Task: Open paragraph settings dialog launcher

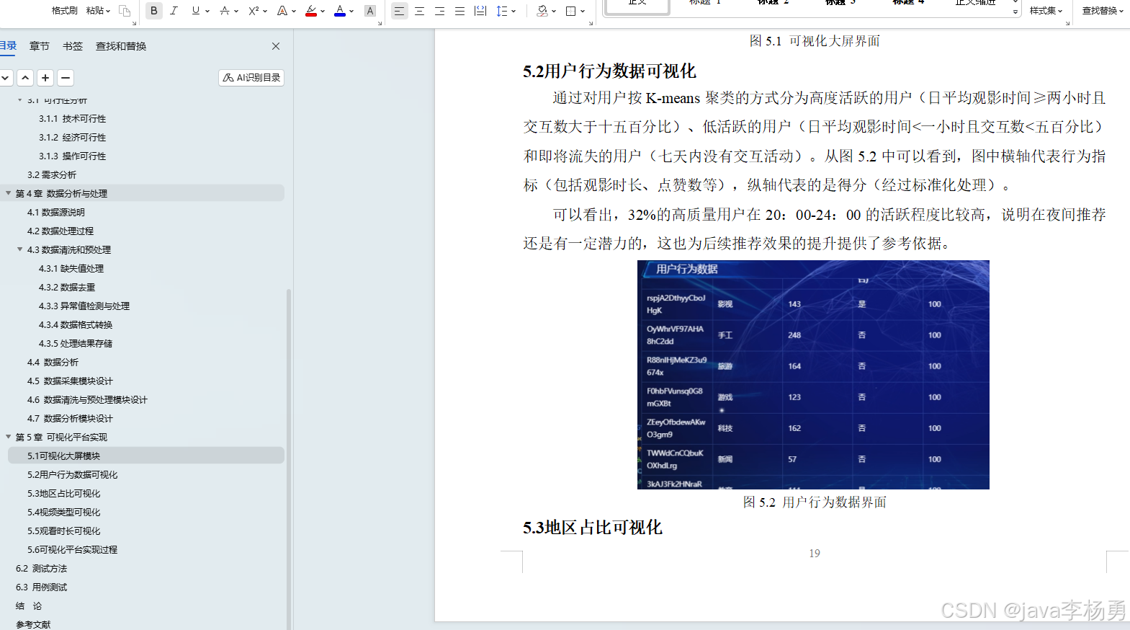Action: click(x=591, y=23)
